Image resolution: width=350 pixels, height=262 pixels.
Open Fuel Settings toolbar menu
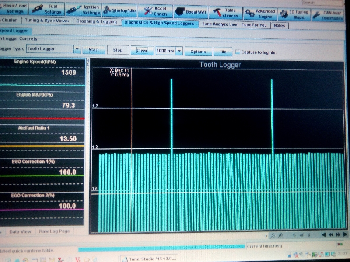click(x=47, y=9)
